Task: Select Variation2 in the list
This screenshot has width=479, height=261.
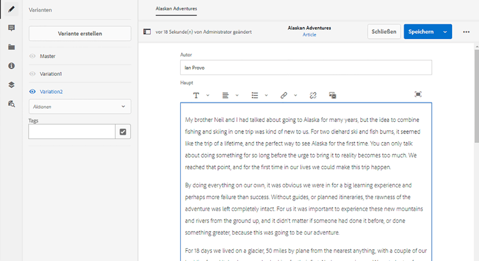Action: [51, 92]
